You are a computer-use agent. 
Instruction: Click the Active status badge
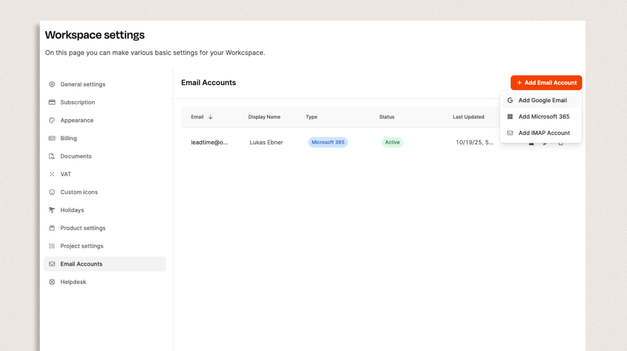click(392, 142)
